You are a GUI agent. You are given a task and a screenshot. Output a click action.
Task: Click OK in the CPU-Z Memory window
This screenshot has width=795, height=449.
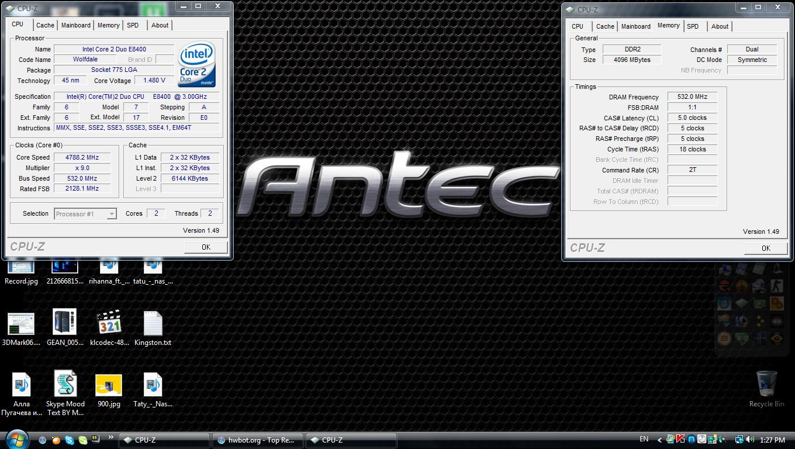click(766, 248)
